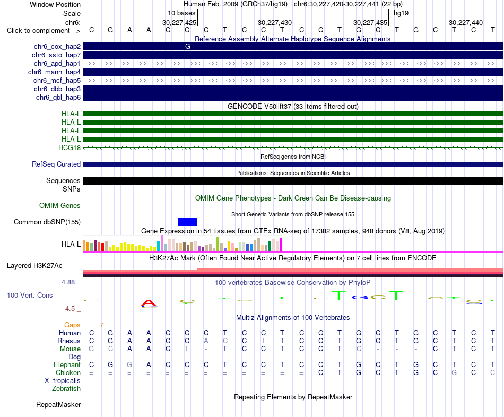504x417 pixels.
Task: Click the Layered H3K27Ac label
Action: pyautogui.click(x=34, y=266)
